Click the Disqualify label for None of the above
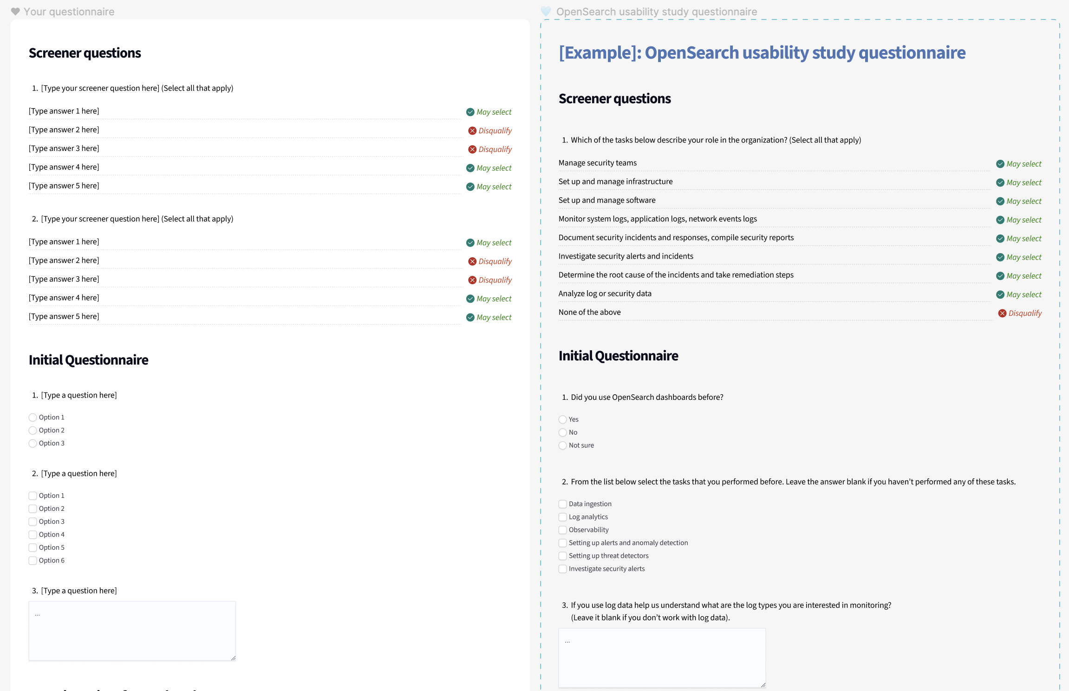The height and width of the screenshot is (691, 1069). point(1025,313)
